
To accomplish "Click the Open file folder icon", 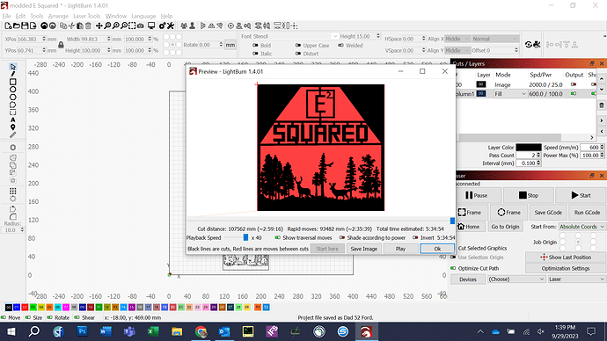I will (x=16, y=25).
